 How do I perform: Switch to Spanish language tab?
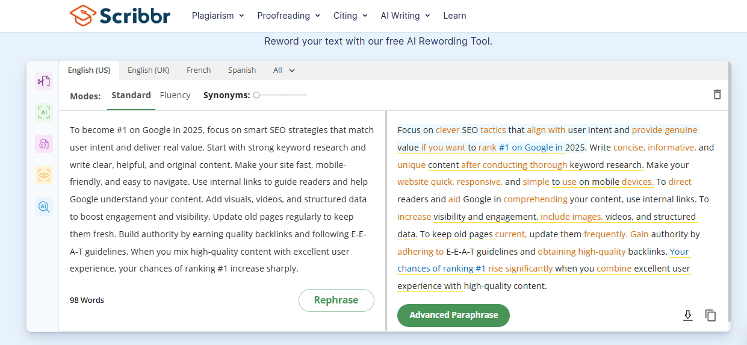pyautogui.click(x=242, y=70)
